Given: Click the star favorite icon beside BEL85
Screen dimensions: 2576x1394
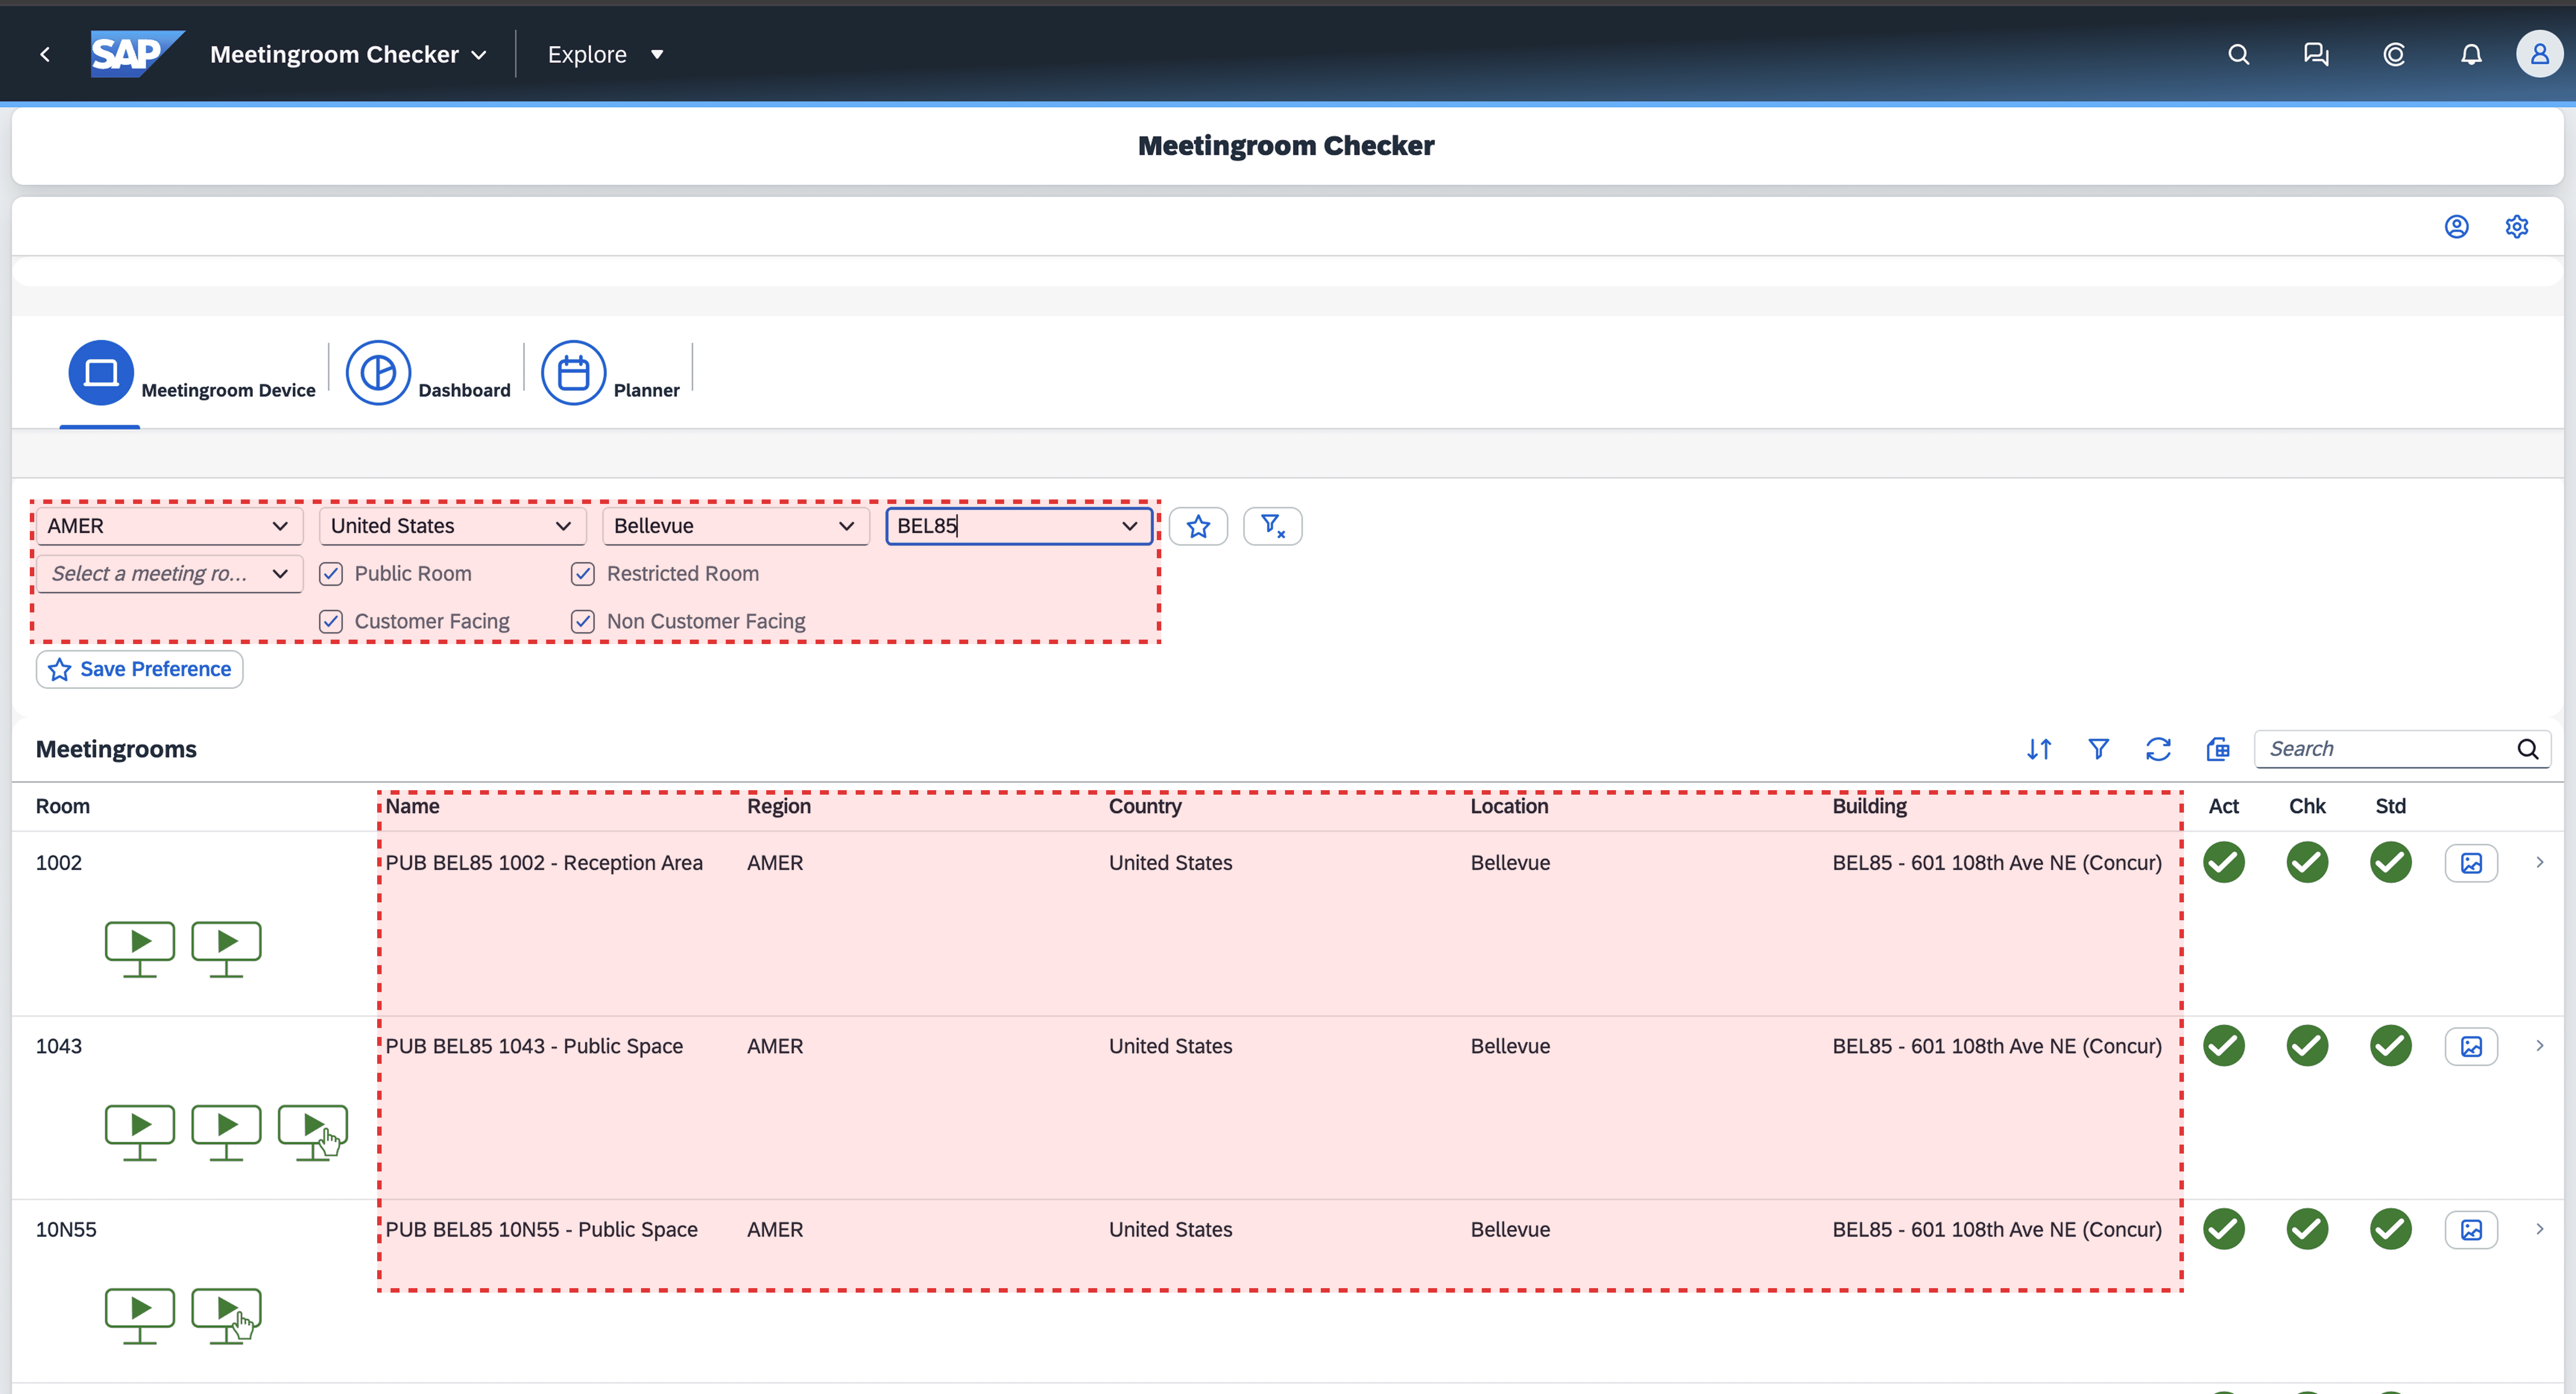Looking at the screenshot, I should coord(1198,526).
